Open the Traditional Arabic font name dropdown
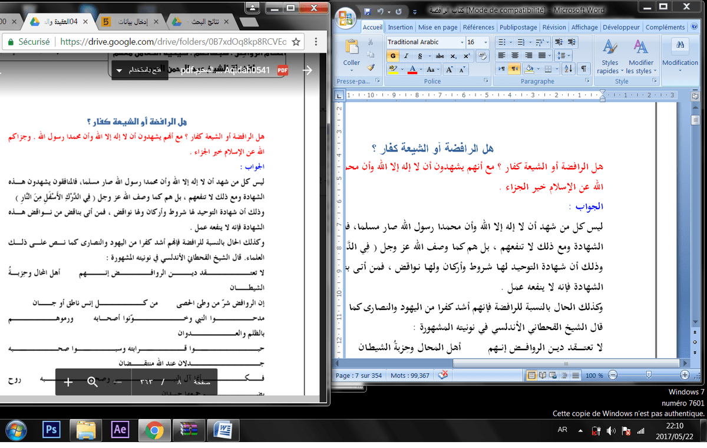This screenshot has width=707, height=448. (461, 42)
